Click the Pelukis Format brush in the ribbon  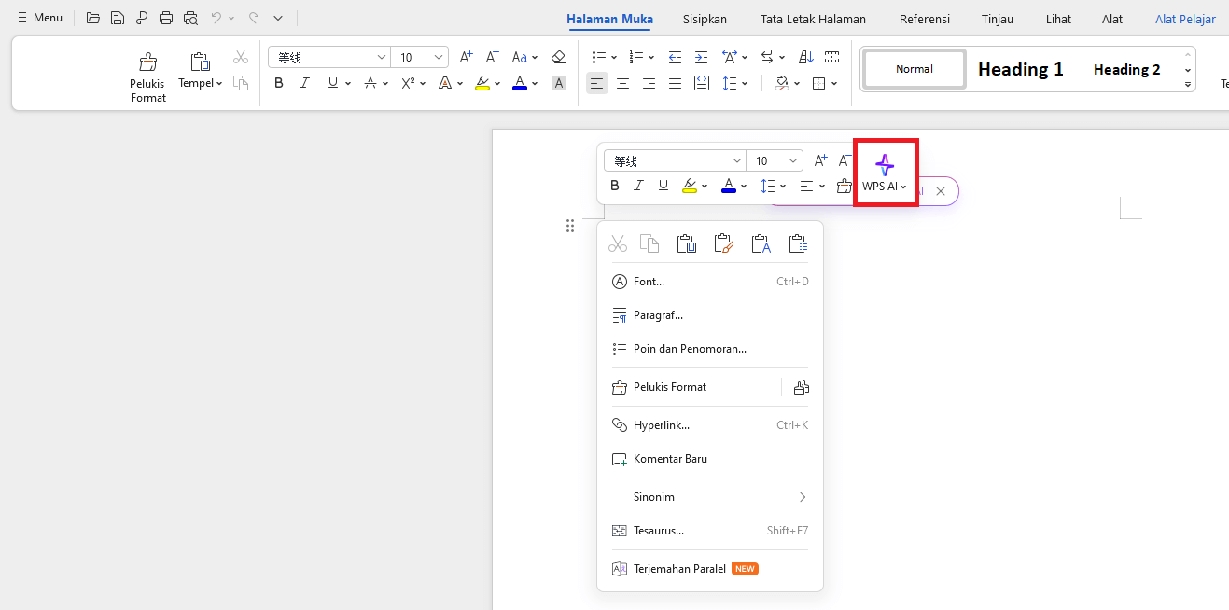pyautogui.click(x=147, y=63)
